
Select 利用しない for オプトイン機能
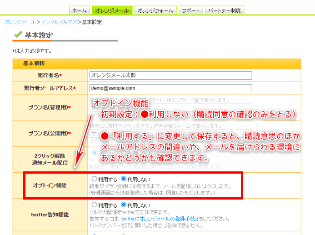[124, 179]
